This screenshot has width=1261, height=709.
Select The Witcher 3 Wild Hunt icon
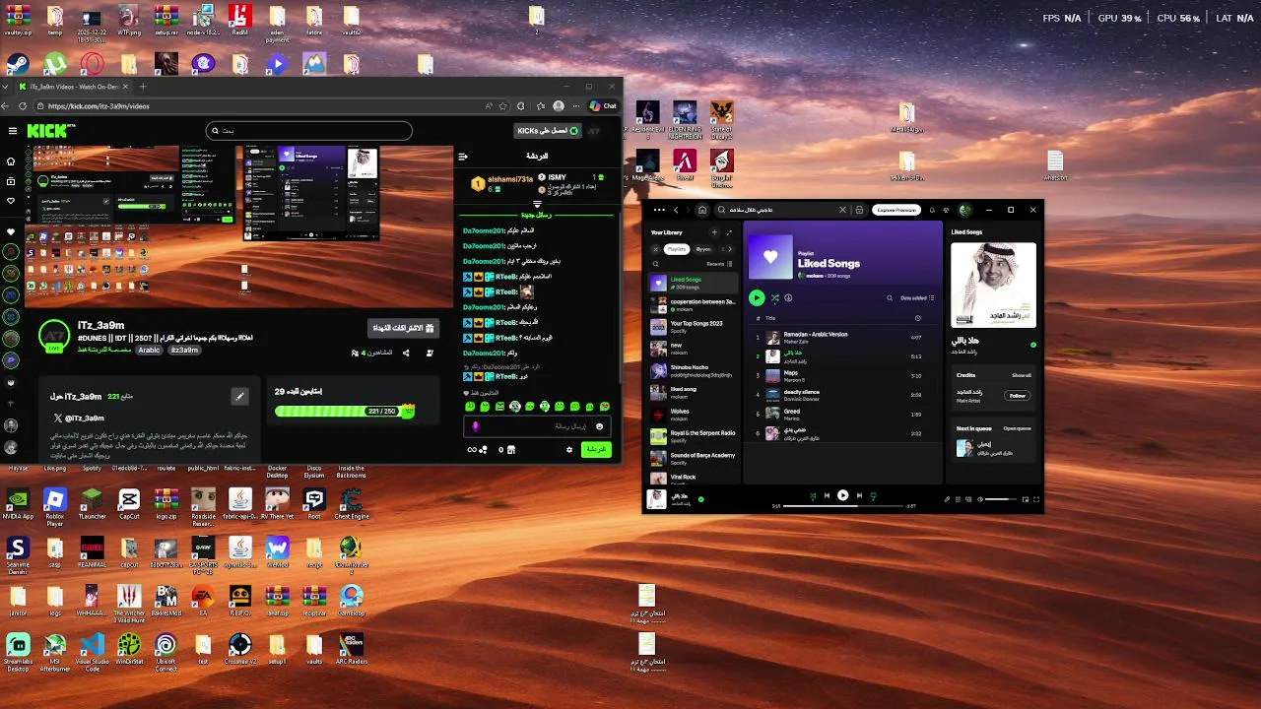(129, 604)
